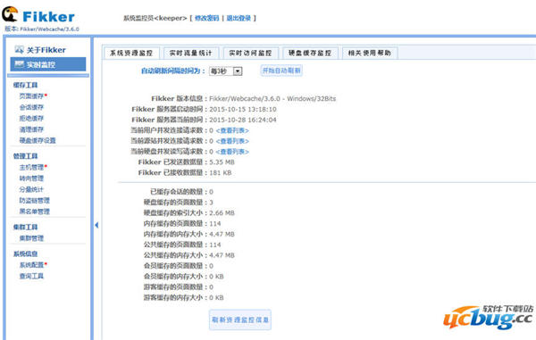Click the 系统信息 section heading

tap(25, 253)
